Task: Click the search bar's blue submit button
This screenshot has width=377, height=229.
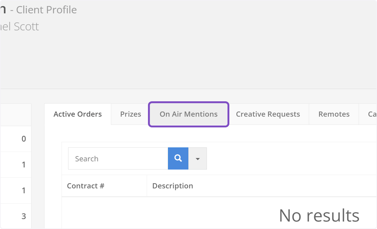Action: (x=178, y=158)
